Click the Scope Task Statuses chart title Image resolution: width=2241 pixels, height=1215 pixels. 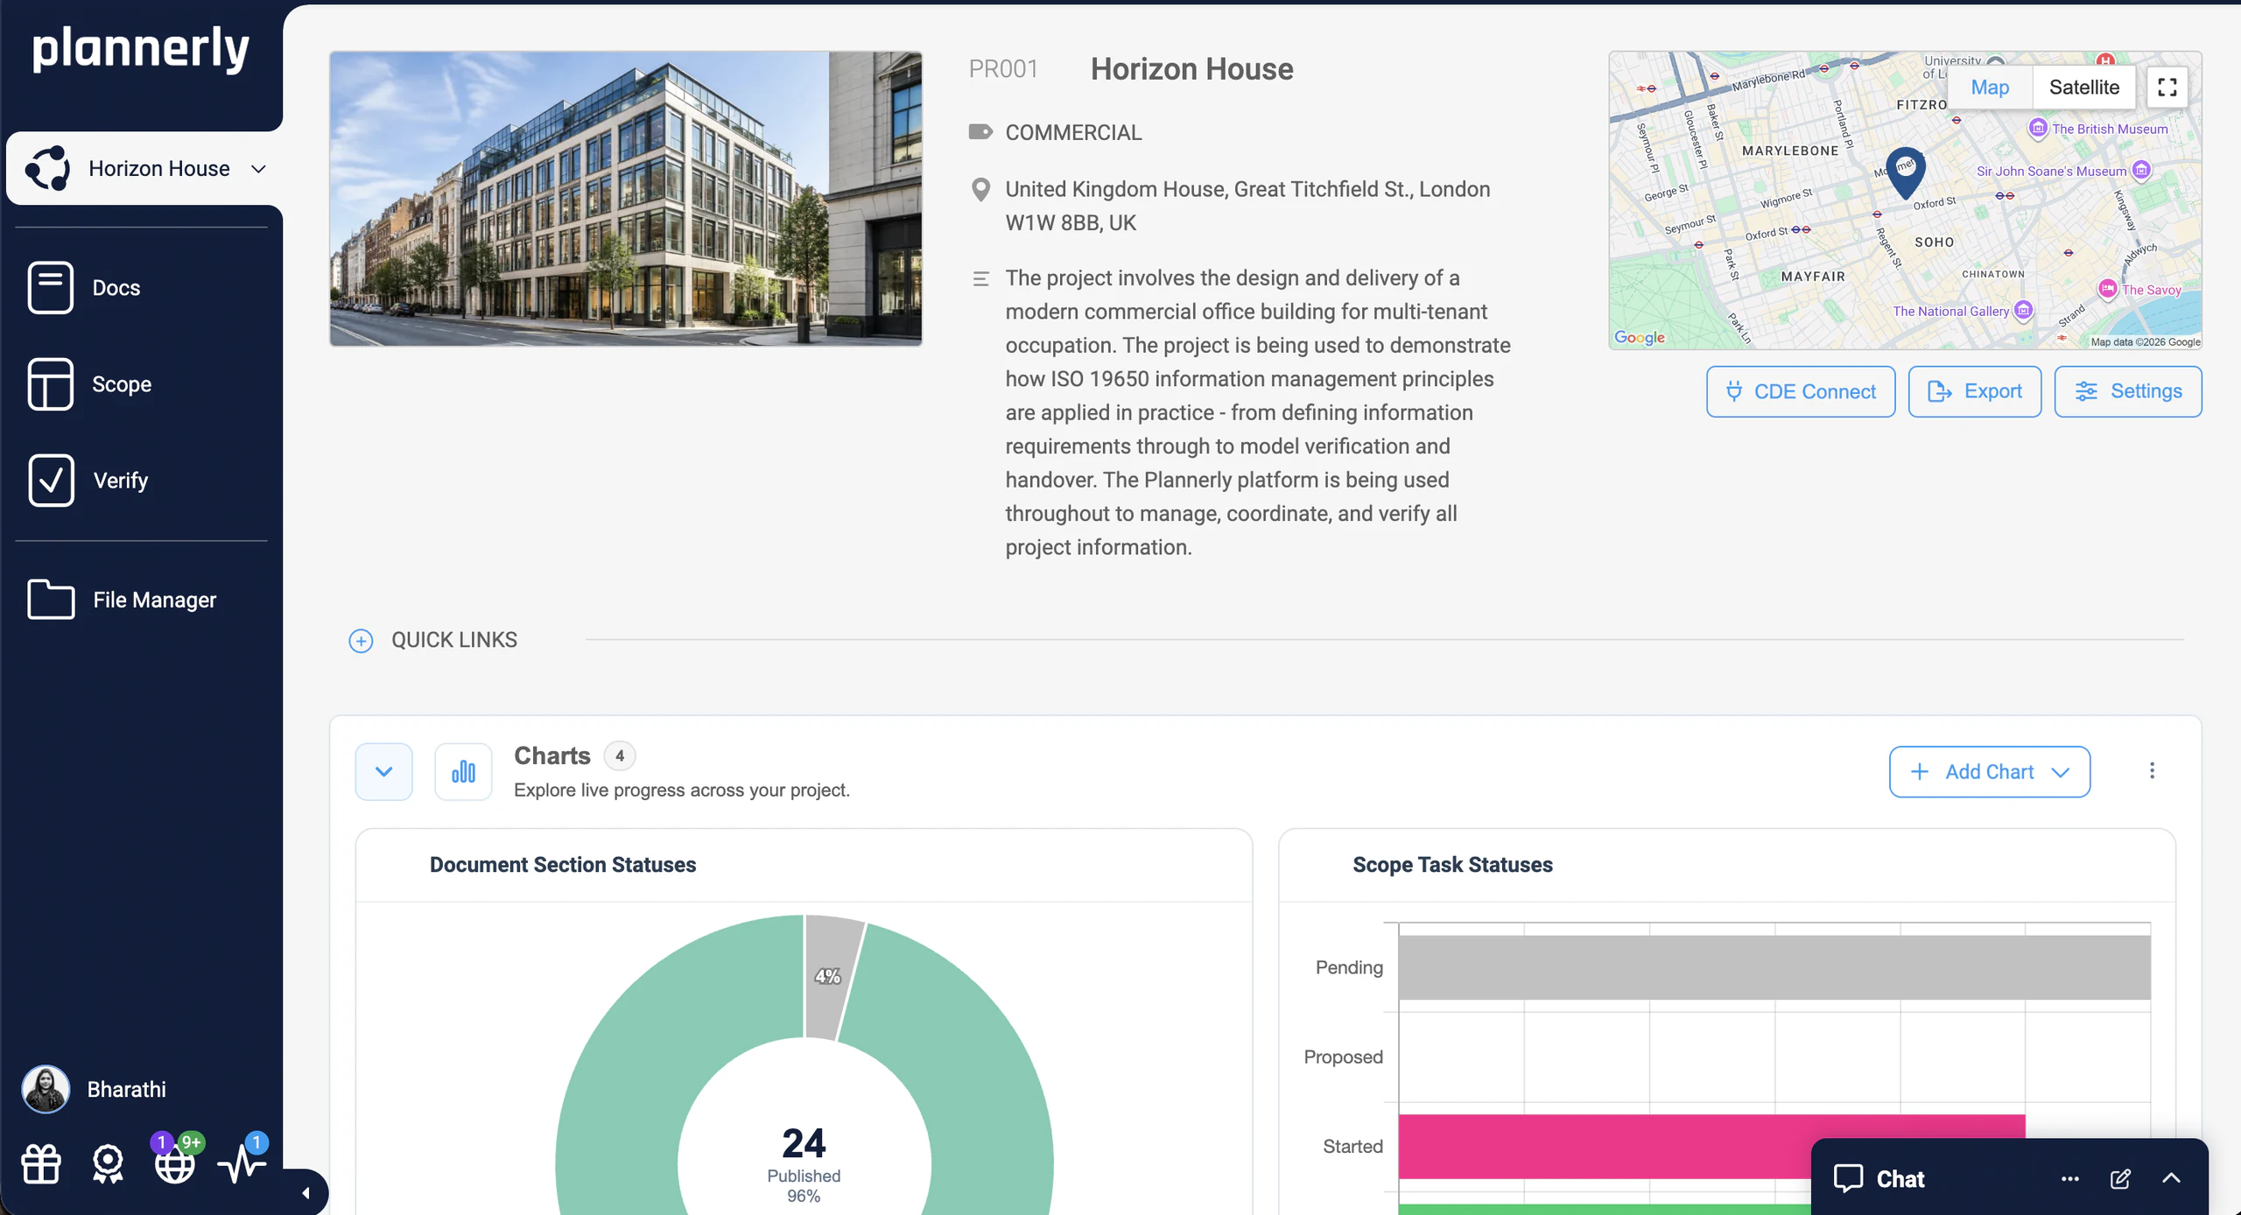tap(1452, 865)
